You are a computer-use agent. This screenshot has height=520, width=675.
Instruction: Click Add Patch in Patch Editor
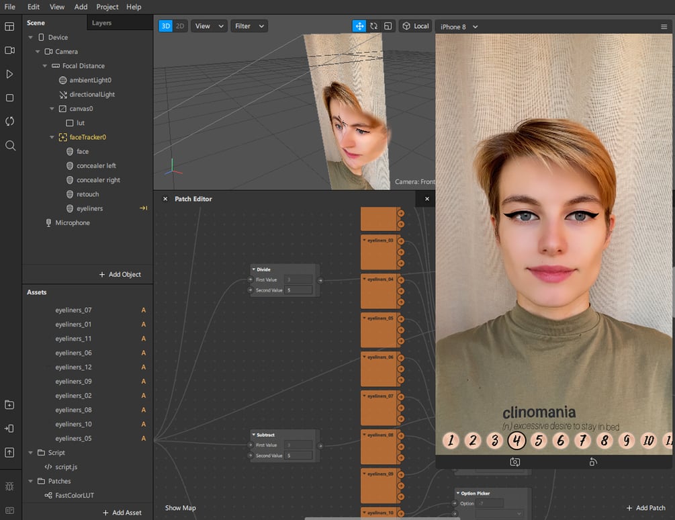[x=645, y=508]
